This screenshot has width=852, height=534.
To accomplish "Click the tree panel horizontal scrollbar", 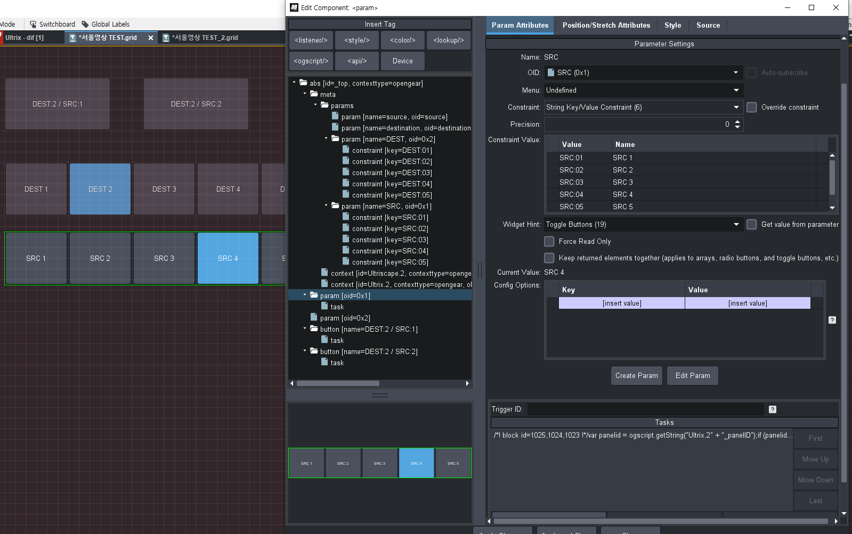I will click(338, 383).
